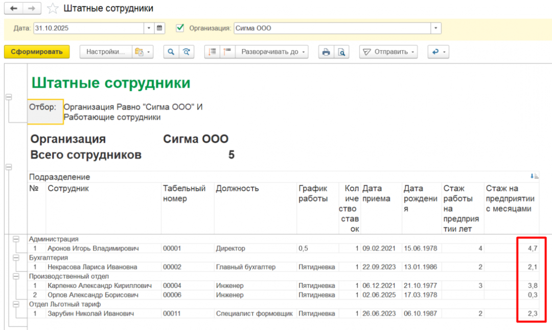Click the Сформировать button
This screenshot has width=552, height=330.
pyautogui.click(x=37, y=52)
